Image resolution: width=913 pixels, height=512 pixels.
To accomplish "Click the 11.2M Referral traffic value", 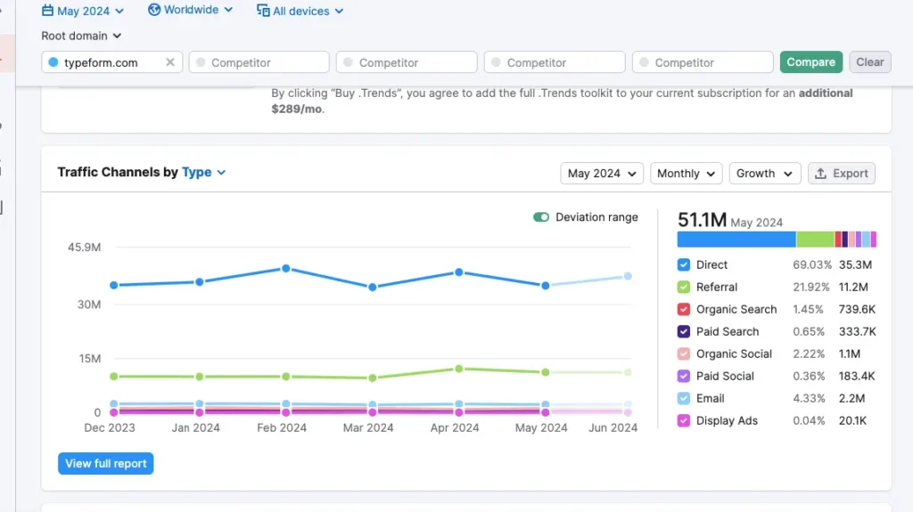I will 853,287.
